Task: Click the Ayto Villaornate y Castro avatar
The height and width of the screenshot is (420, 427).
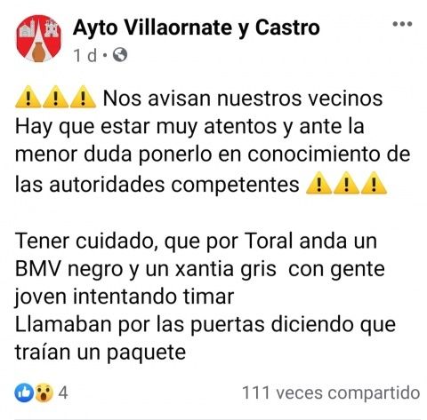Action: click(x=38, y=38)
